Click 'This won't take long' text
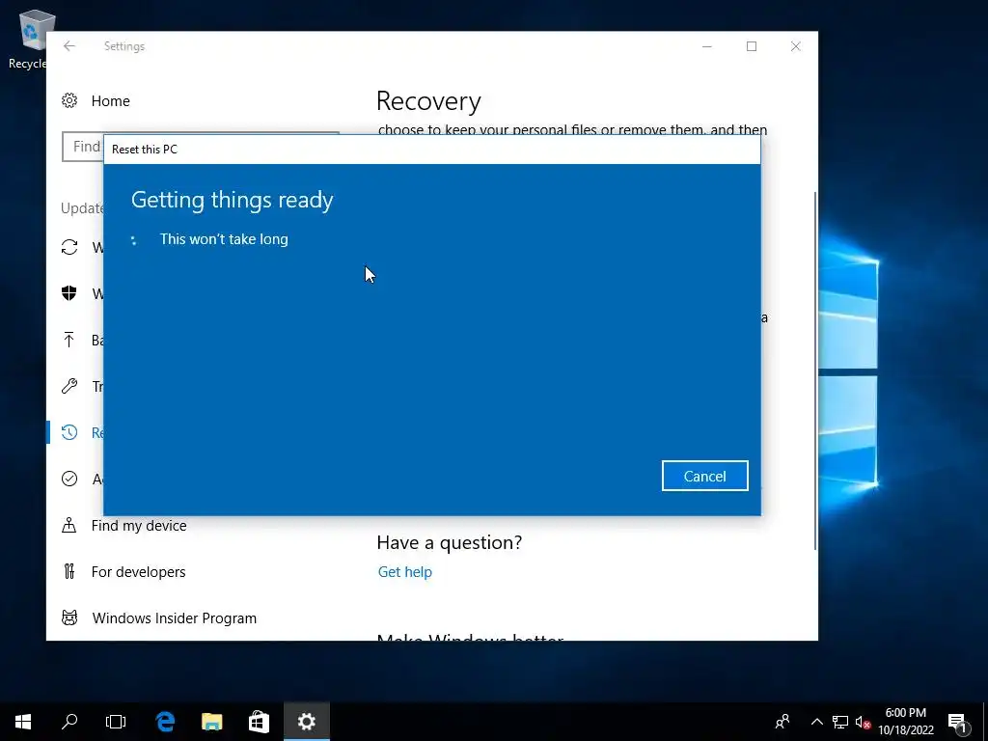The image size is (988, 741). 224,239
